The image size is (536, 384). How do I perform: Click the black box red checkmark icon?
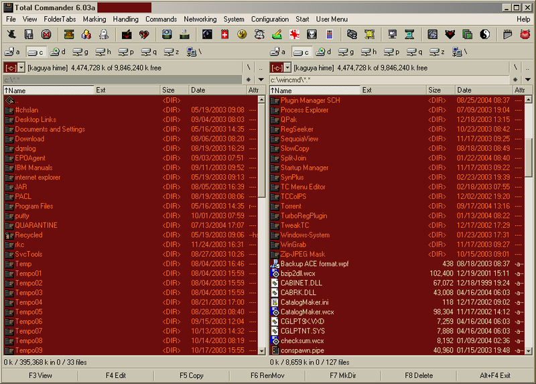[x=127, y=34]
